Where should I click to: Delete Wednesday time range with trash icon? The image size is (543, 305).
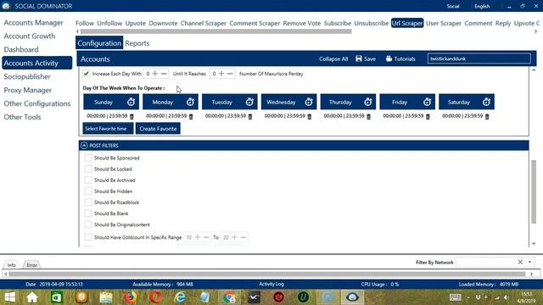[x=309, y=117]
